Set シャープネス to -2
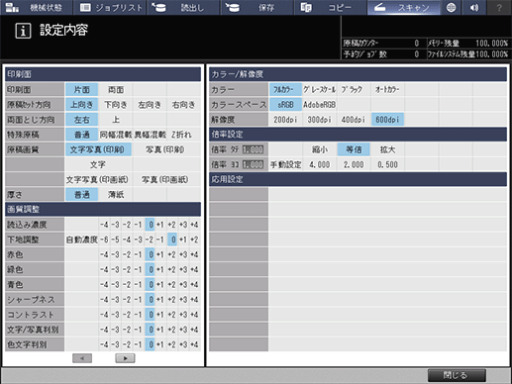Image resolution: width=512 pixels, height=384 pixels. click(127, 300)
